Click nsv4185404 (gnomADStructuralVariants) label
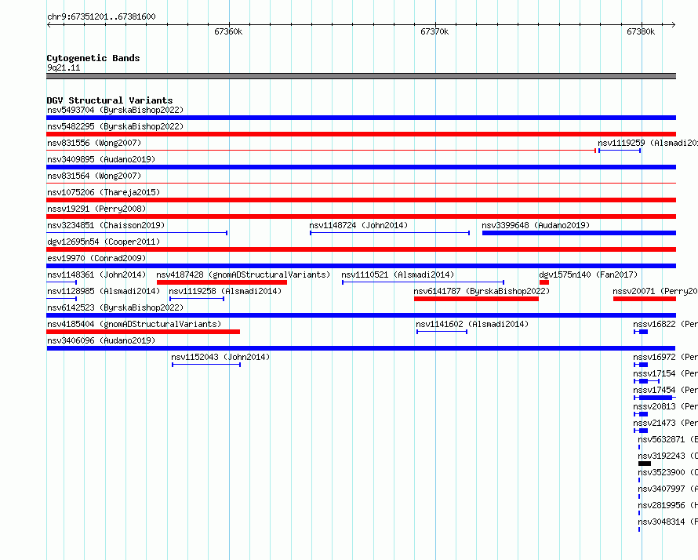Image resolution: width=698 pixels, height=560 pixels. pyautogui.click(x=134, y=324)
